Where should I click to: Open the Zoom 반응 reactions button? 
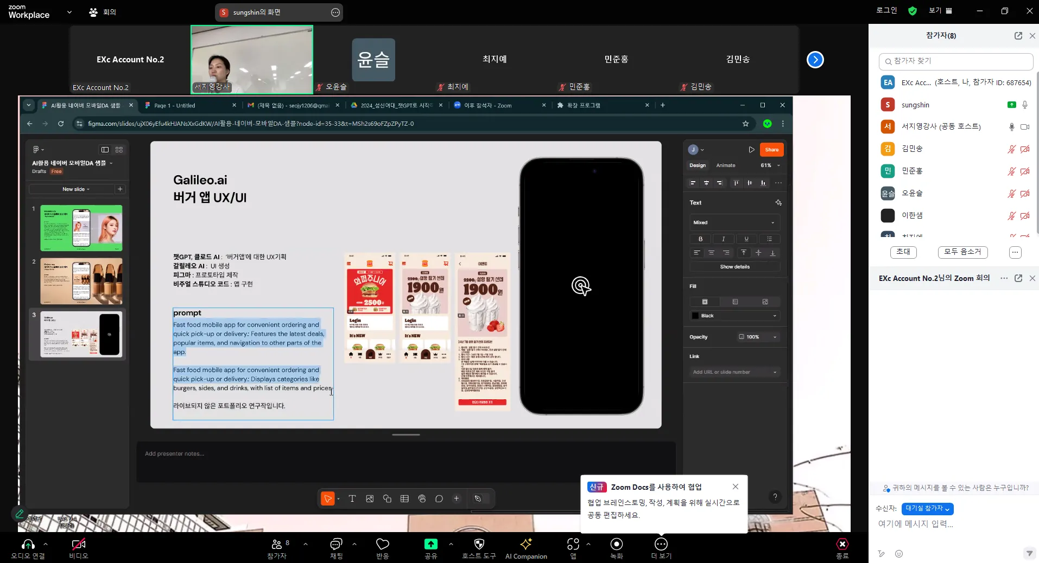tap(383, 549)
